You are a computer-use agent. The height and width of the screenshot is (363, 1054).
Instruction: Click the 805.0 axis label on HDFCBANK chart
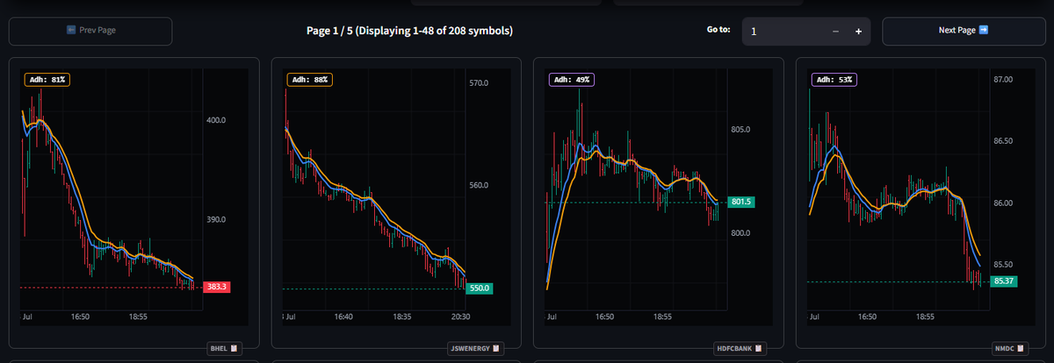741,129
